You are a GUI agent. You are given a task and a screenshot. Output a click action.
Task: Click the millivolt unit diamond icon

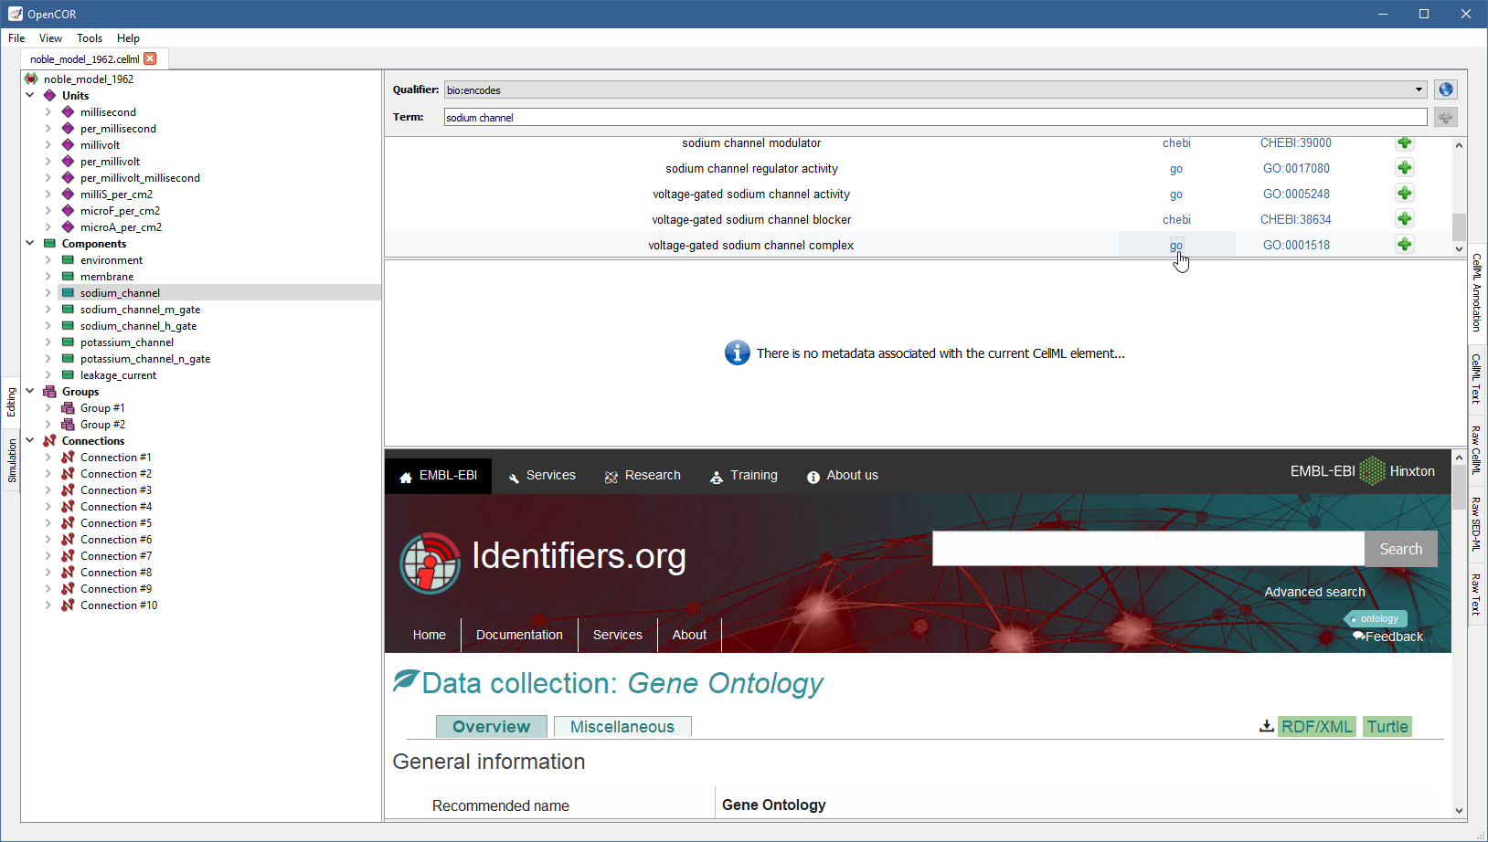tap(68, 145)
